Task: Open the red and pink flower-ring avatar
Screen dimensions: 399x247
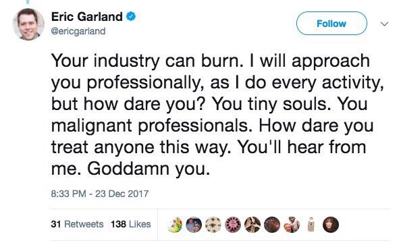Action: point(233,225)
